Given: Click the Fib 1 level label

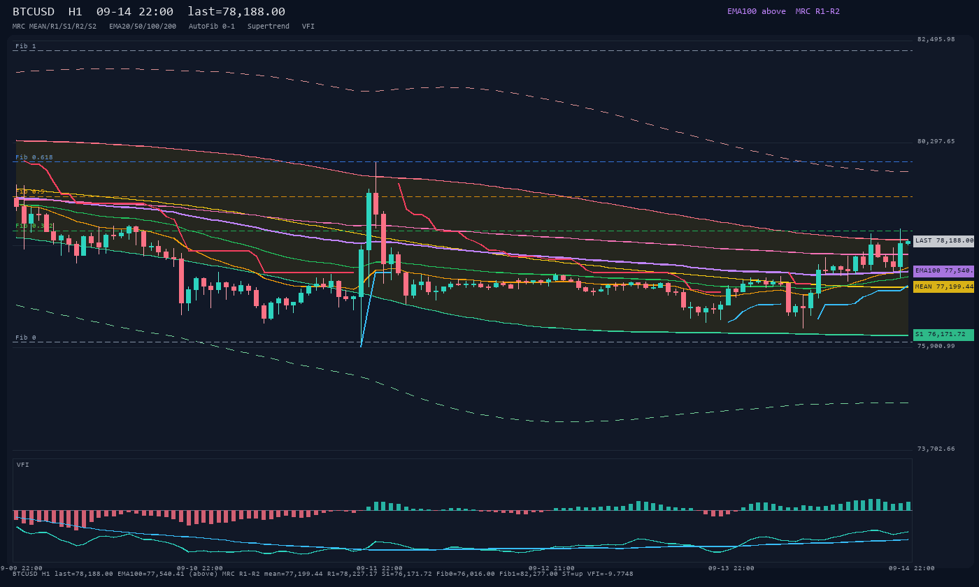Looking at the screenshot, I should coord(26,46).
